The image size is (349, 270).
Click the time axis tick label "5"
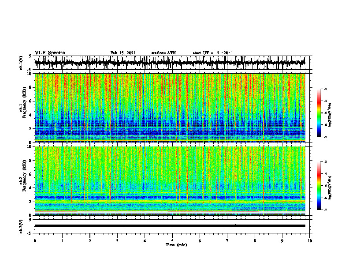[x=172, y=241]
